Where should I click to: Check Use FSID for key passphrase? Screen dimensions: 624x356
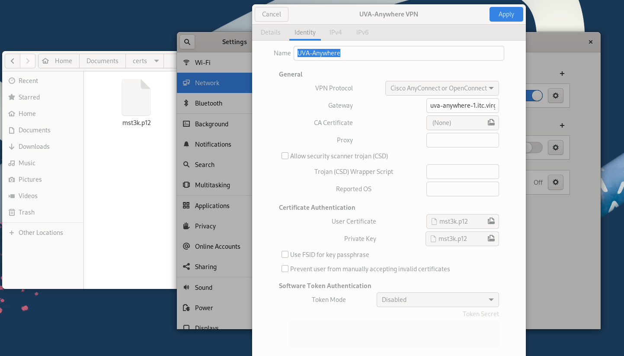pyautogui.click(x=285, y=254)
